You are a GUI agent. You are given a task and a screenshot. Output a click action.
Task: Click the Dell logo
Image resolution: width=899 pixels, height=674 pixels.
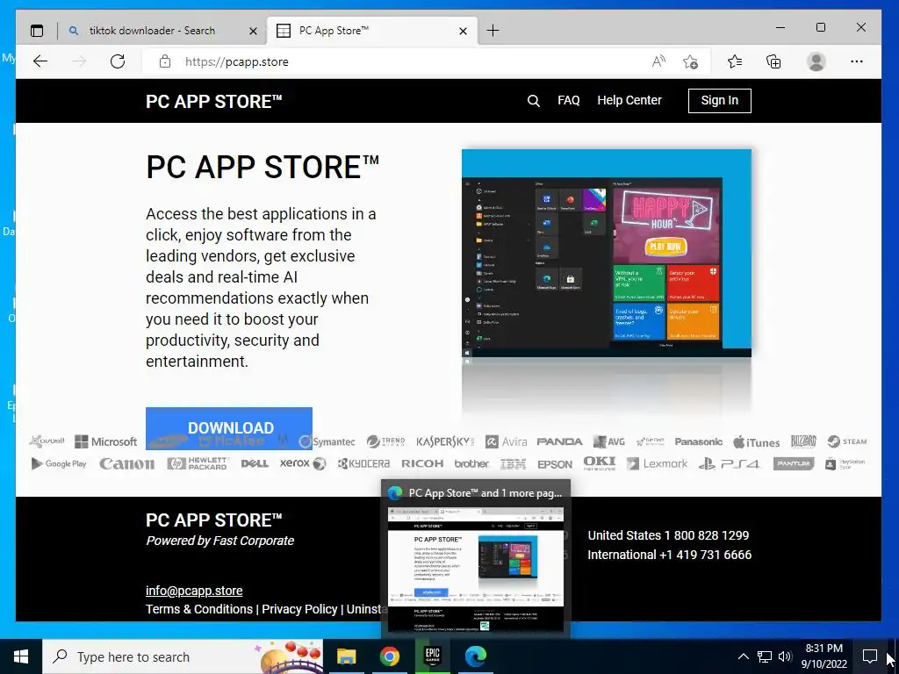(x=255, y=463)
